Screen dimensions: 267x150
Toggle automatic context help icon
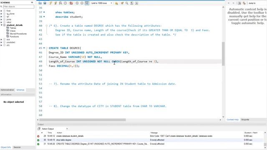click(239, 3)
